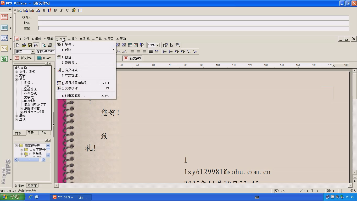Expand the 特殊文字/符号 tree node

pos(21,112)
